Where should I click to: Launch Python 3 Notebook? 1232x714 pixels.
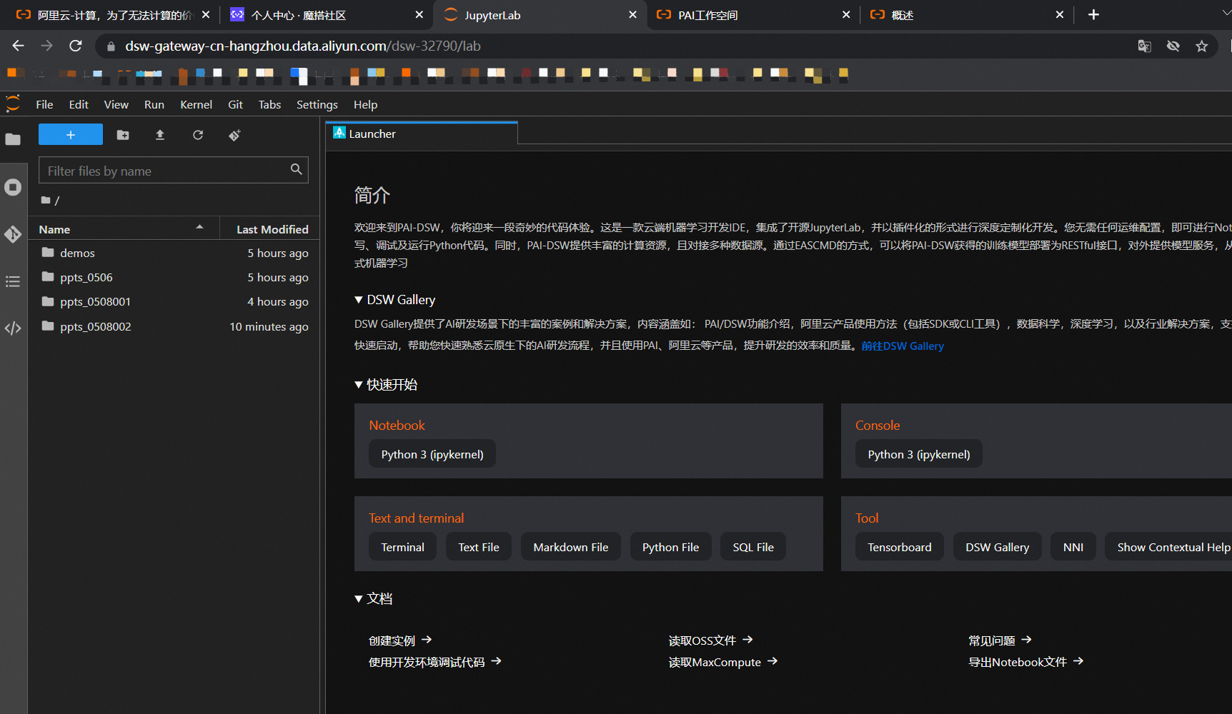point(432,454)
